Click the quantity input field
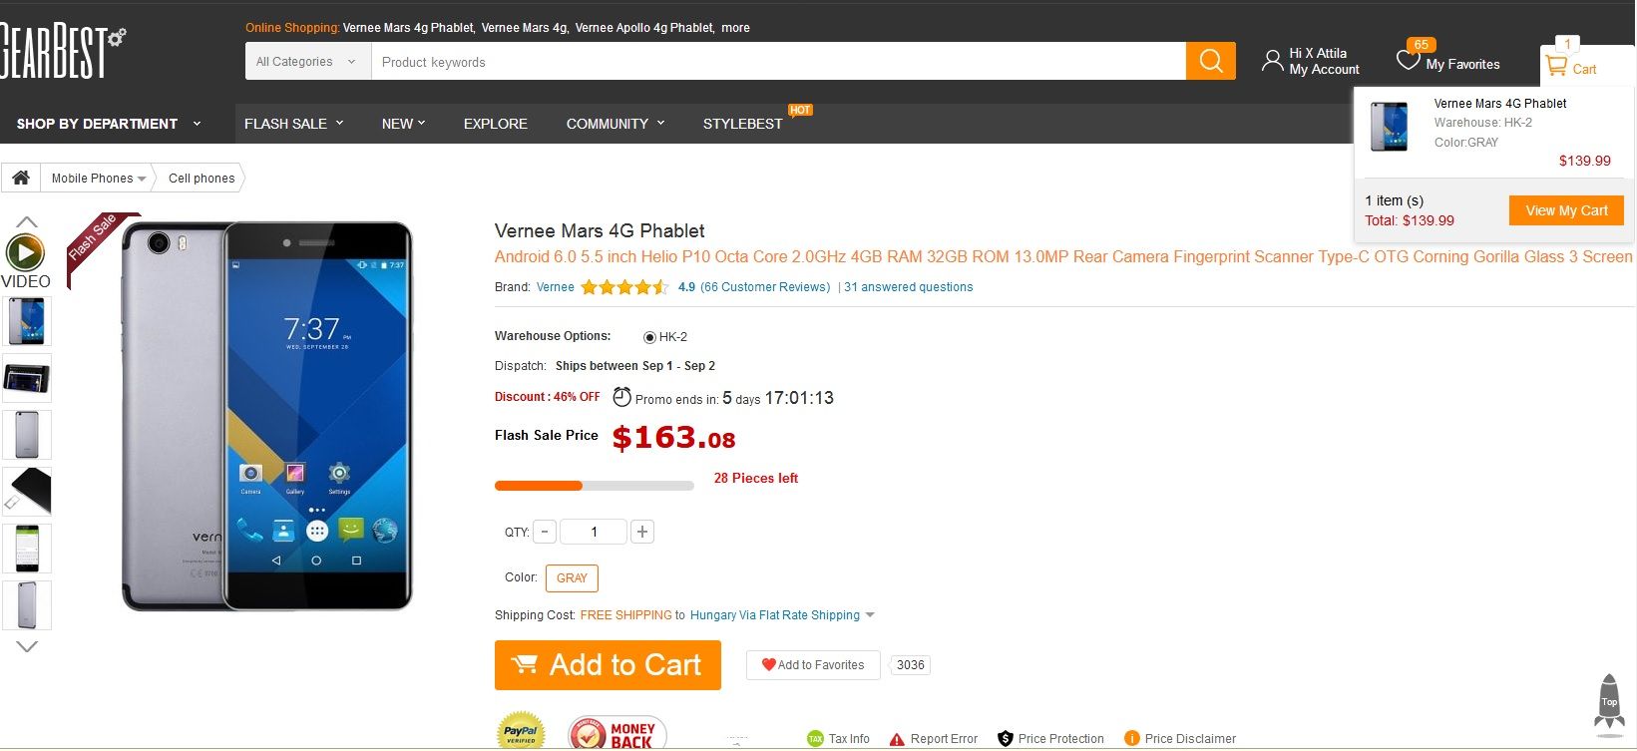The width and height of the screenshot is (1637, 751). point(594,532)
